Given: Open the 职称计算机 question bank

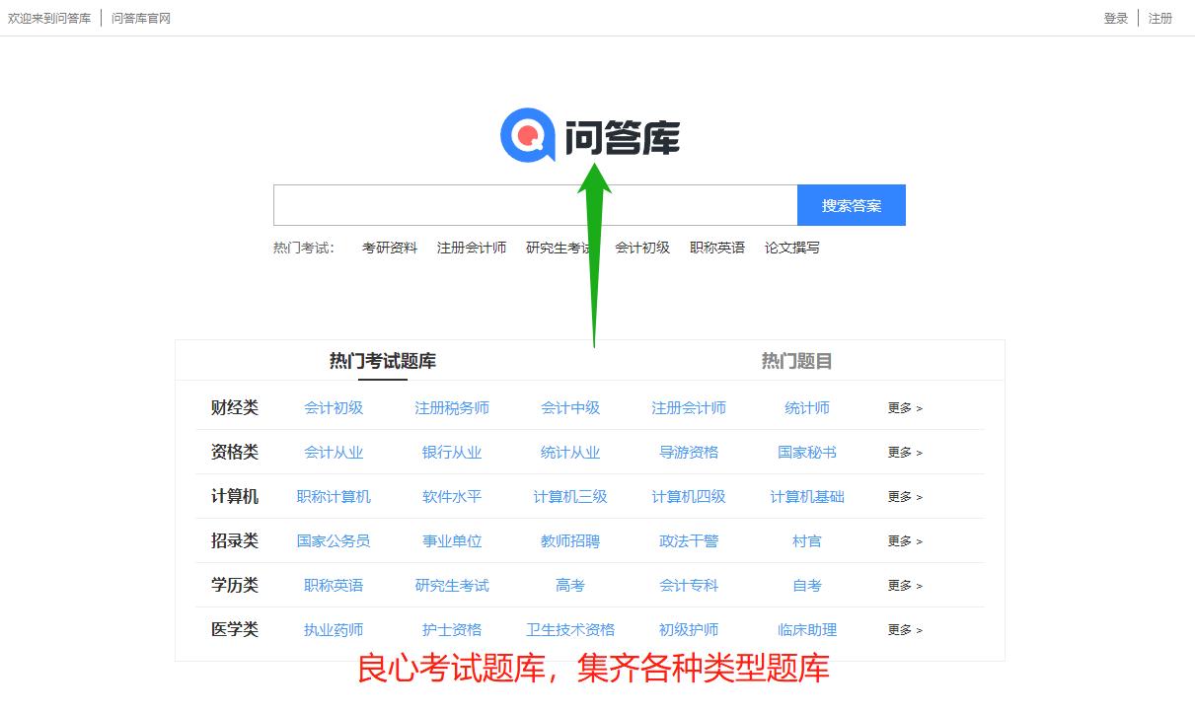Looking at the screenshot, I should (x=334, y=496).
